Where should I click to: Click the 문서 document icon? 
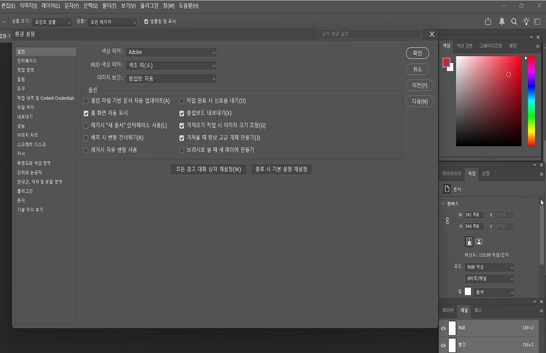[x=447, y=189]
